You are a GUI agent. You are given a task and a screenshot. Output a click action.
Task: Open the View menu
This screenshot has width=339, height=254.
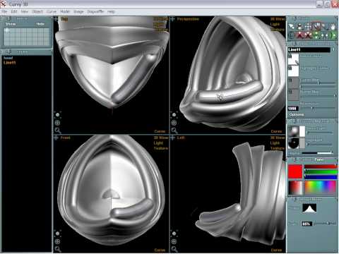(25, 11)
